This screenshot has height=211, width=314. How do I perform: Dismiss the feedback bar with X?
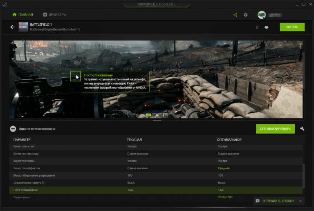301,201
